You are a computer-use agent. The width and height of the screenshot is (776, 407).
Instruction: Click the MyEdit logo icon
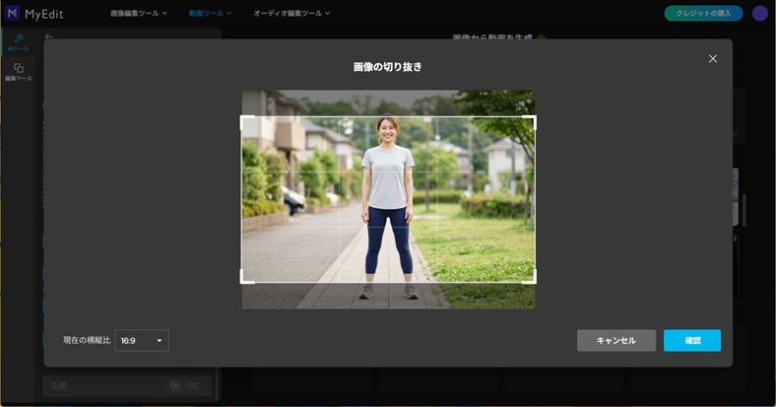(x=14, y=13)
